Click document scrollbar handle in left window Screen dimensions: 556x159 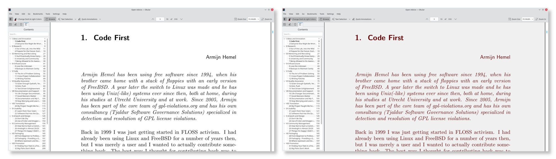273,32
